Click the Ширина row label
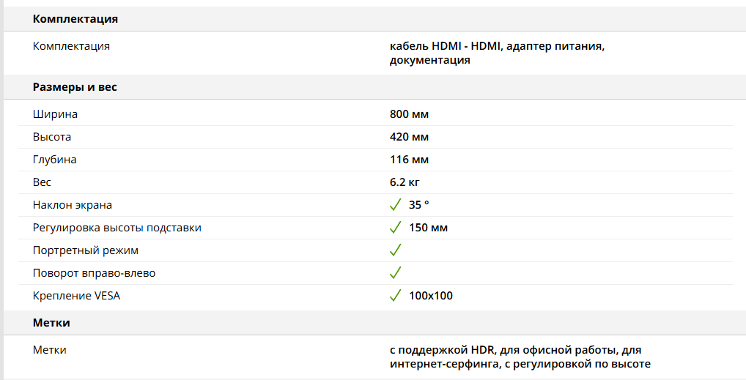 [x=55, y=114]
